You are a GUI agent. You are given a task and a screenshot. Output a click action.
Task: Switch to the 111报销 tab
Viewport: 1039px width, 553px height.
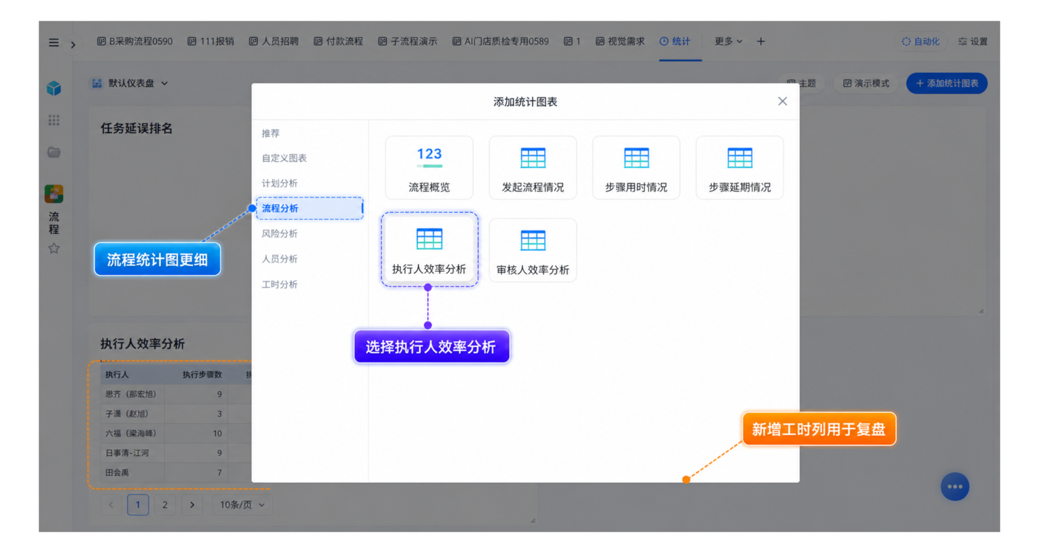(211, 41)
